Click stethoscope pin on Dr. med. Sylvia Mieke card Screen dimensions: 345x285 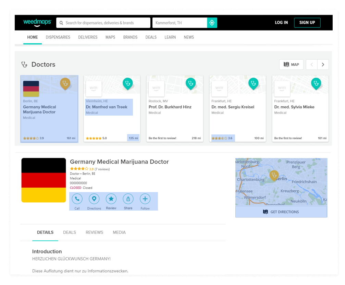(316, 84)
